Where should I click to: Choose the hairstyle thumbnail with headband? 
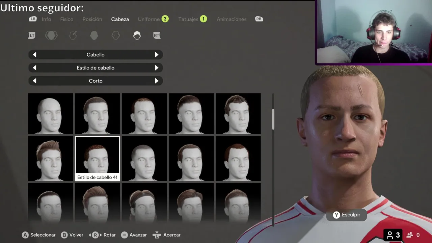tap(144, 202)
